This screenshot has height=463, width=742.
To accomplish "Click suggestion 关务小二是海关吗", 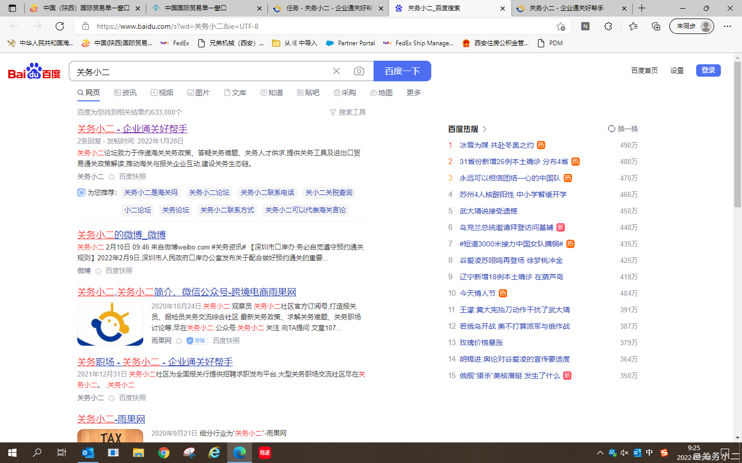I will pyautogui.click(x=151, y=192).
